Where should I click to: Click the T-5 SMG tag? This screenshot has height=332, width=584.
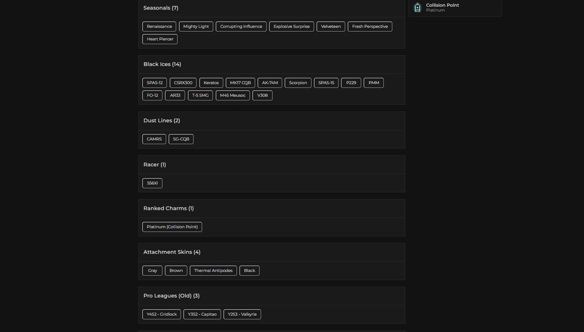201,95
